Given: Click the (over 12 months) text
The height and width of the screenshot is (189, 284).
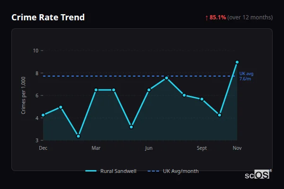Looking at the screenshot, I should (x=250, y=17).
